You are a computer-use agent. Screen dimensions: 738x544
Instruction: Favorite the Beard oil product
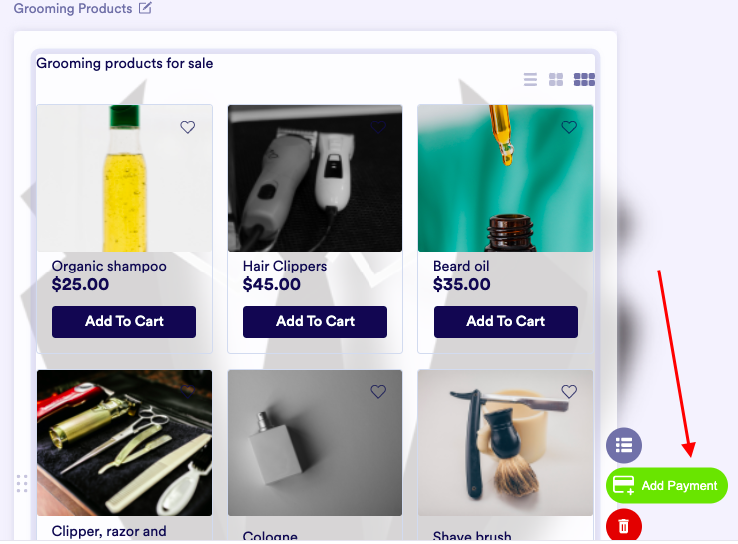[x=569, y=127]
